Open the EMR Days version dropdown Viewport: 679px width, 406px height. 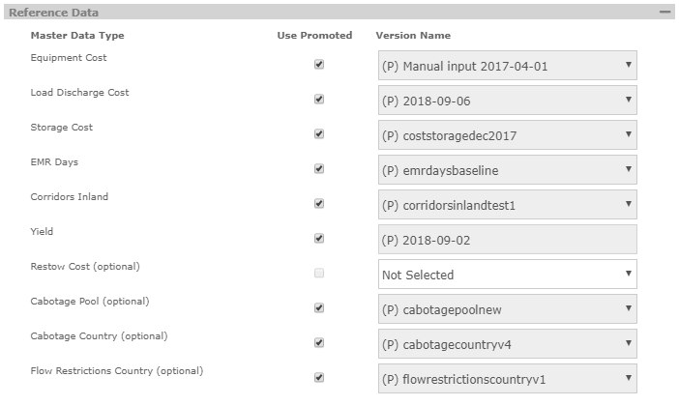[507, 170]
